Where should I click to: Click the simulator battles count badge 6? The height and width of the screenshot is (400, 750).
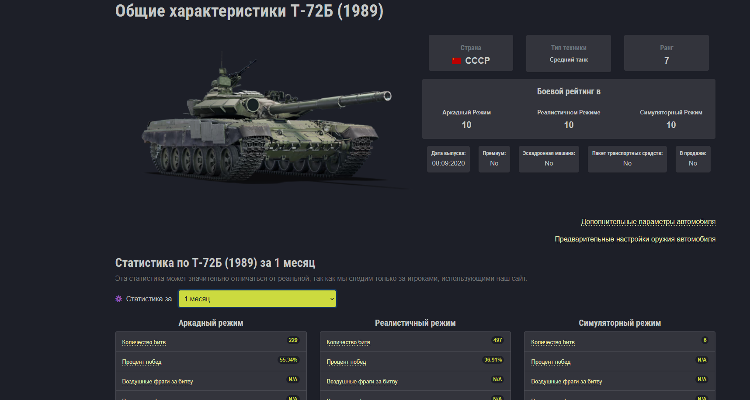(x=705, y=340)
